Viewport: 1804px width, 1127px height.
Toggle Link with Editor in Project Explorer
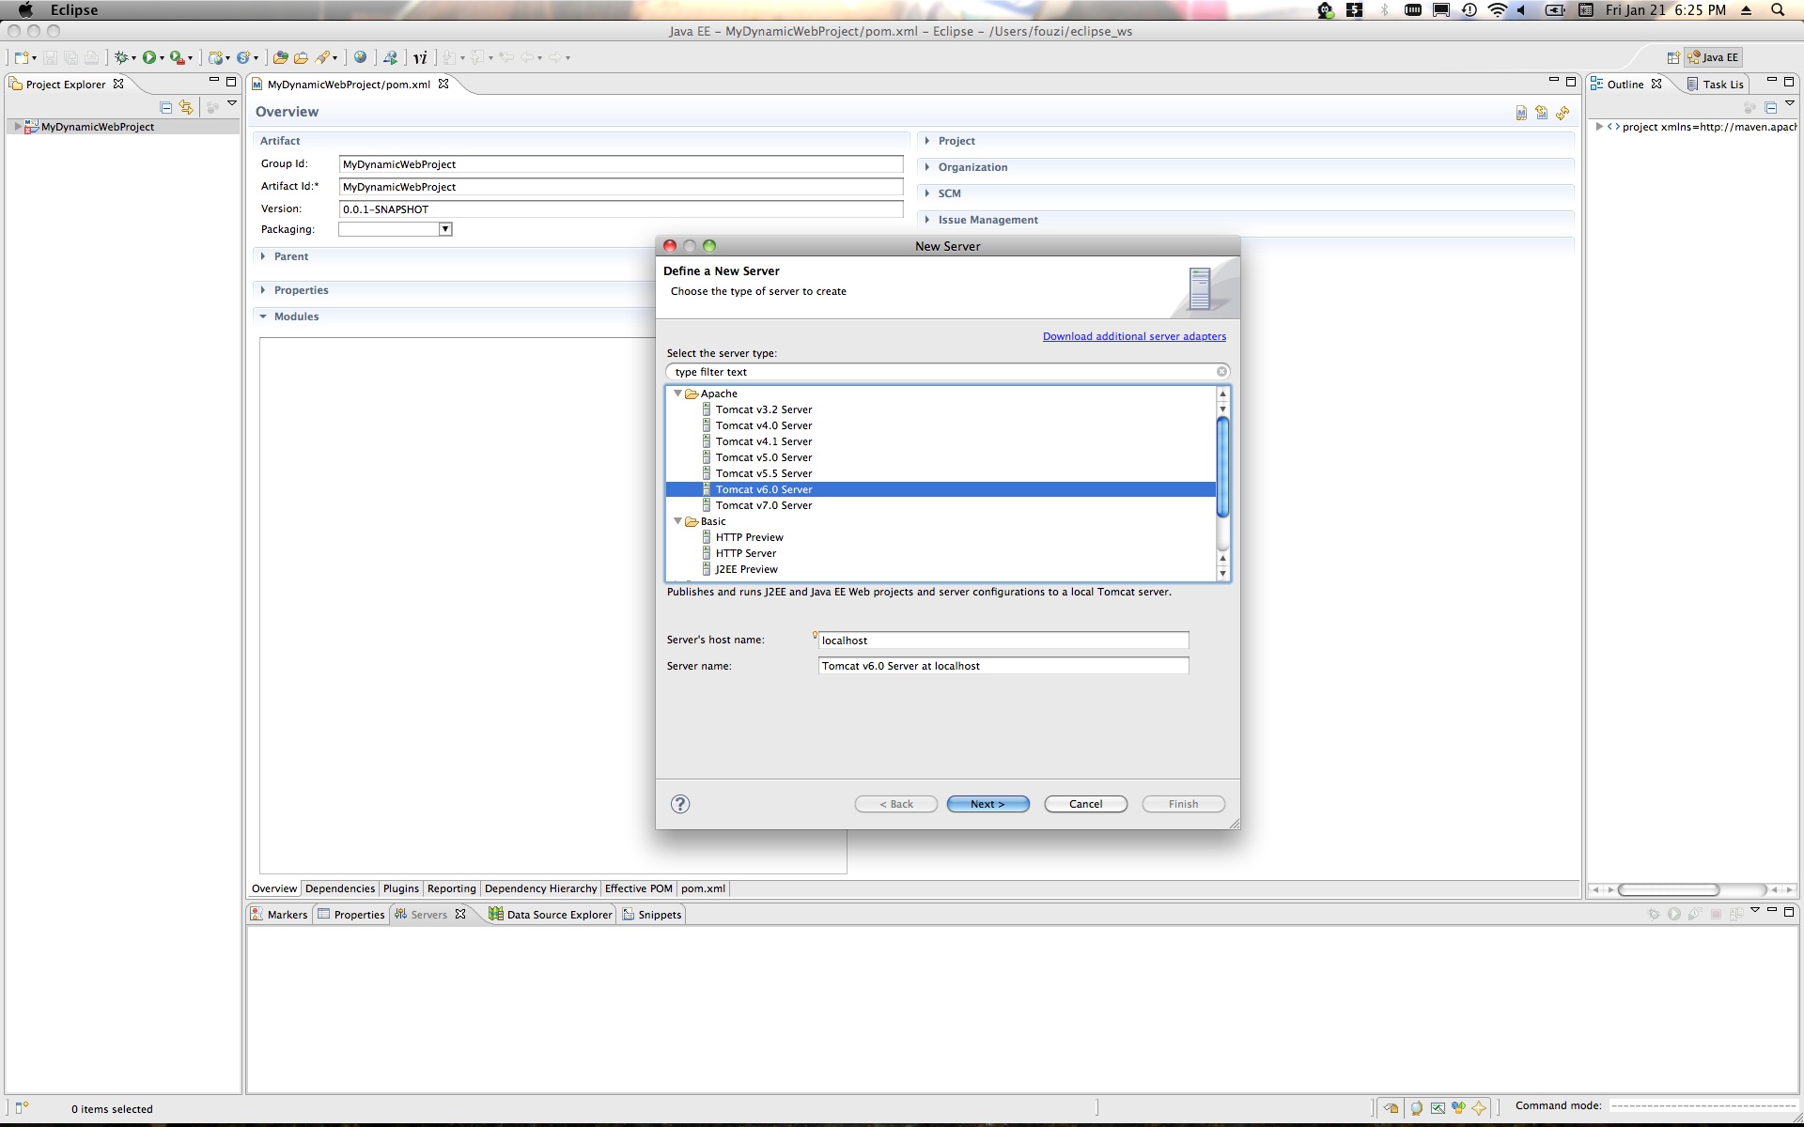coord(186,107)
